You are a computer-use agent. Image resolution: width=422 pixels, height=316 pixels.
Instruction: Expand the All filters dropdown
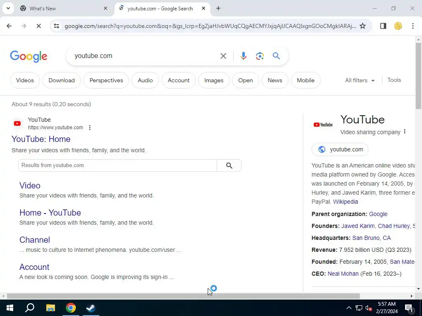point(359,80)
